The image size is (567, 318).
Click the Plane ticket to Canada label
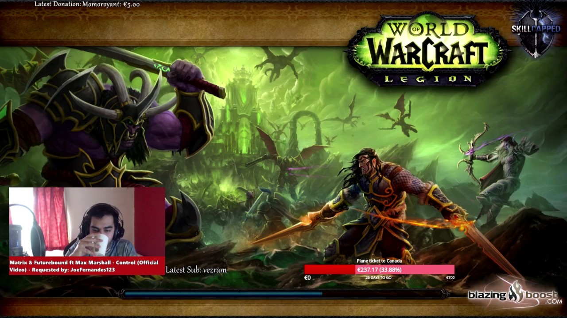[379, 261]
